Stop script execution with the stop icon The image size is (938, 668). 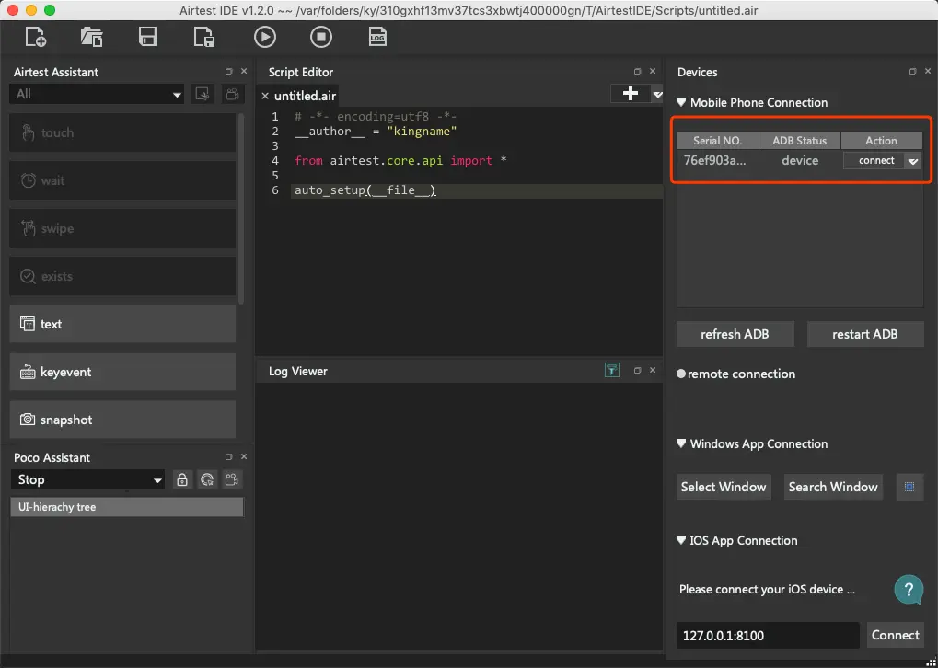click(x=321, y=37)
